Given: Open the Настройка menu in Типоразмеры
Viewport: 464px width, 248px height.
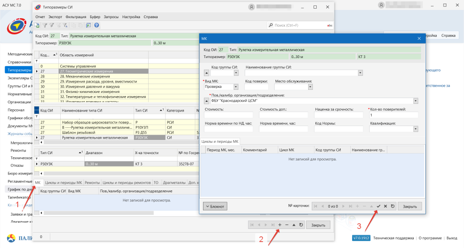Looking at the screenshot, I should click(x=131, y=17).
